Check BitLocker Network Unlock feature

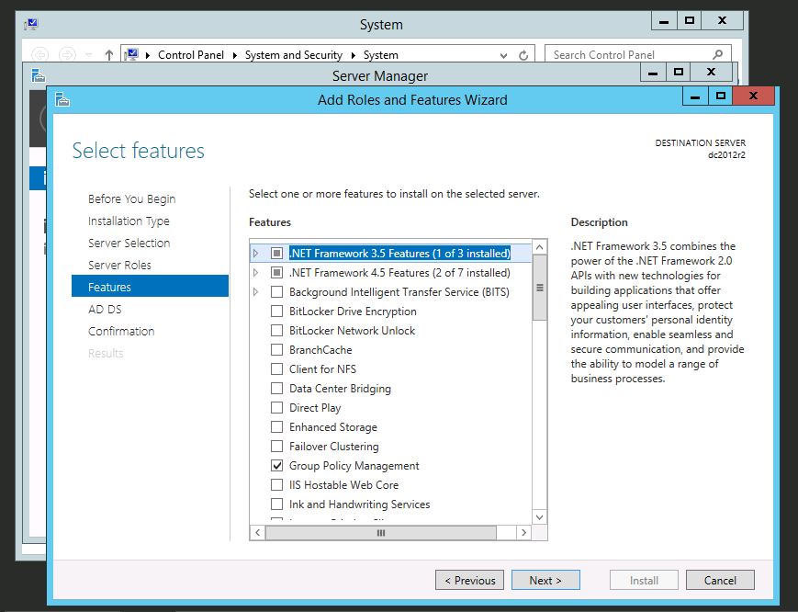tap(276, 331)
